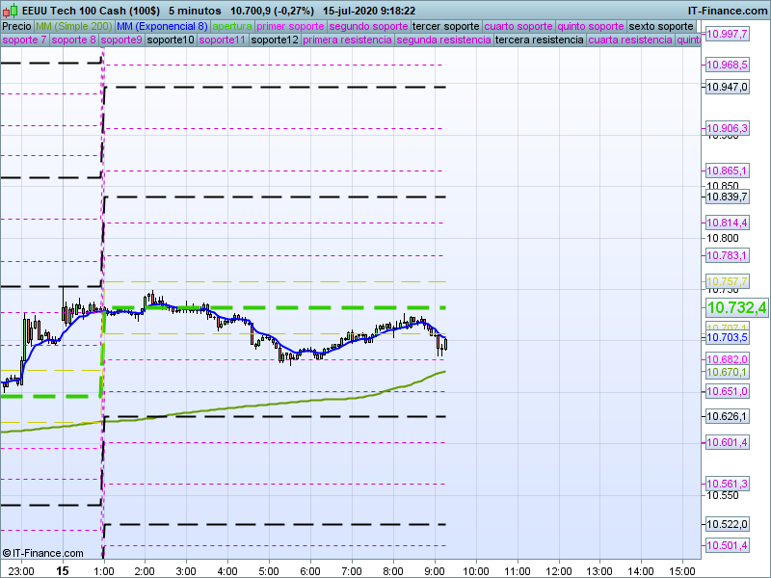
Task: Click the tercer soporte label
Action: tap(445, 26)
